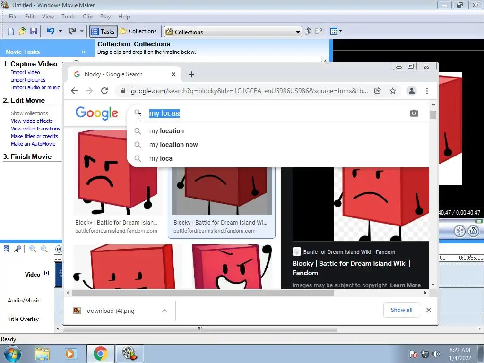484x363 pixels.
Task: Close the Movie Tasks pane
Action: point(83,52)
